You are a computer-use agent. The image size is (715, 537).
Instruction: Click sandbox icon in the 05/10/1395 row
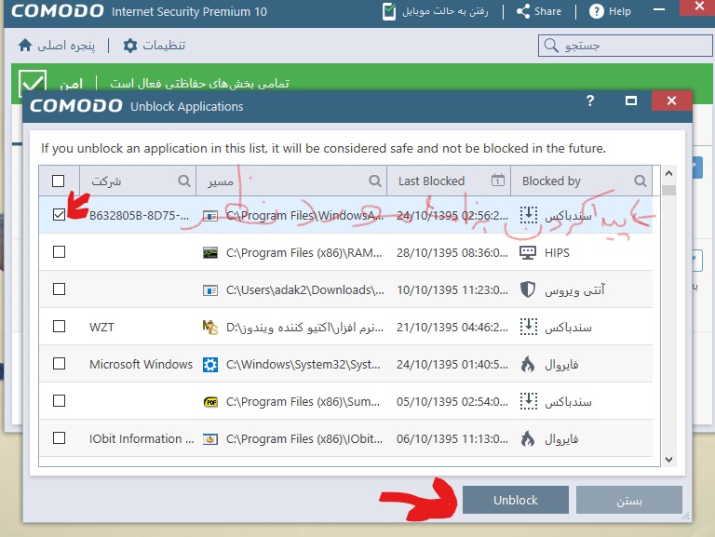529,401
